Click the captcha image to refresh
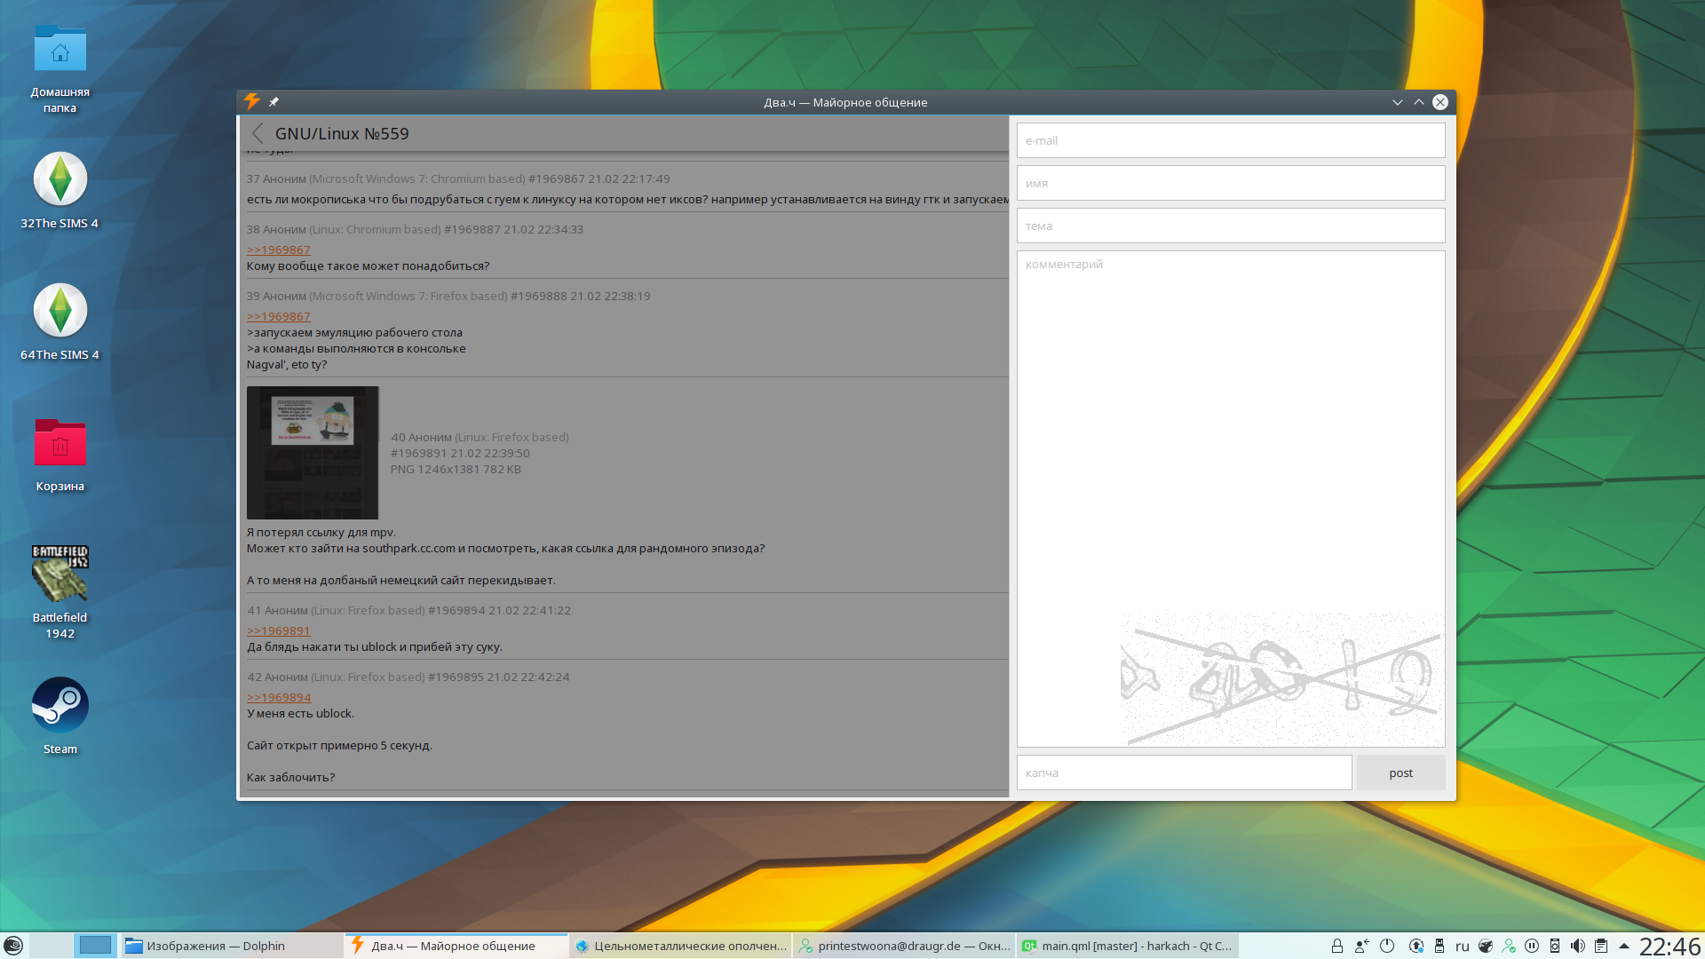 [x=1281, y=678]
